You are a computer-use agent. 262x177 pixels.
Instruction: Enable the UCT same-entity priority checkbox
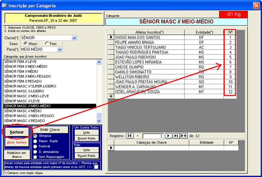(x=96, y=167)
